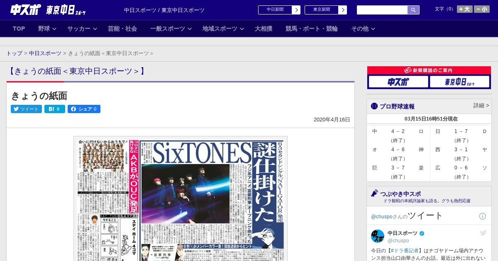Expand the その他 dropdown chevron

tap(373, 29)
